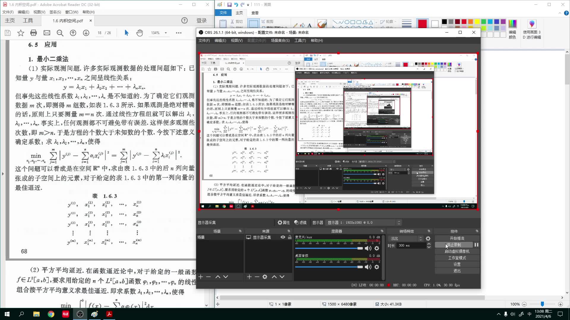
Task: Add a new scene with plus icon
Action: [201, 277]
